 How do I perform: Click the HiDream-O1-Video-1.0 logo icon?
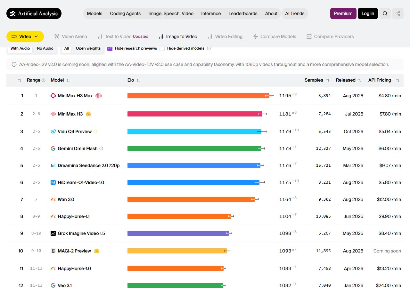point(53,182)
